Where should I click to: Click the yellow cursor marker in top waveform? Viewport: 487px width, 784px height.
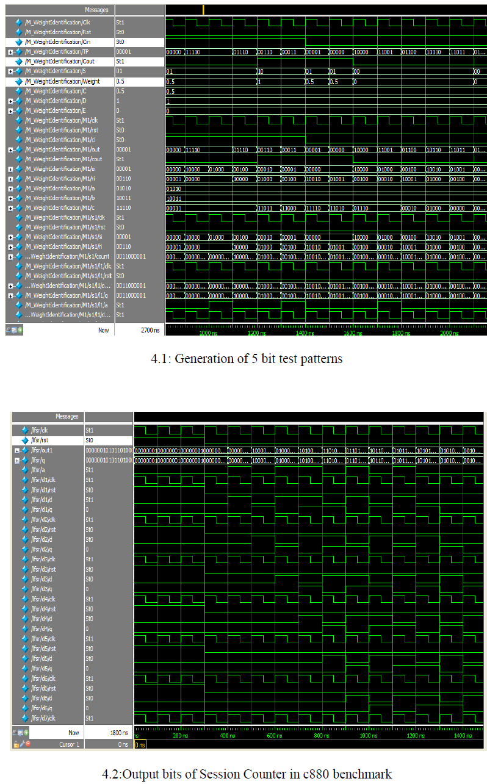[x=203, y=10]
